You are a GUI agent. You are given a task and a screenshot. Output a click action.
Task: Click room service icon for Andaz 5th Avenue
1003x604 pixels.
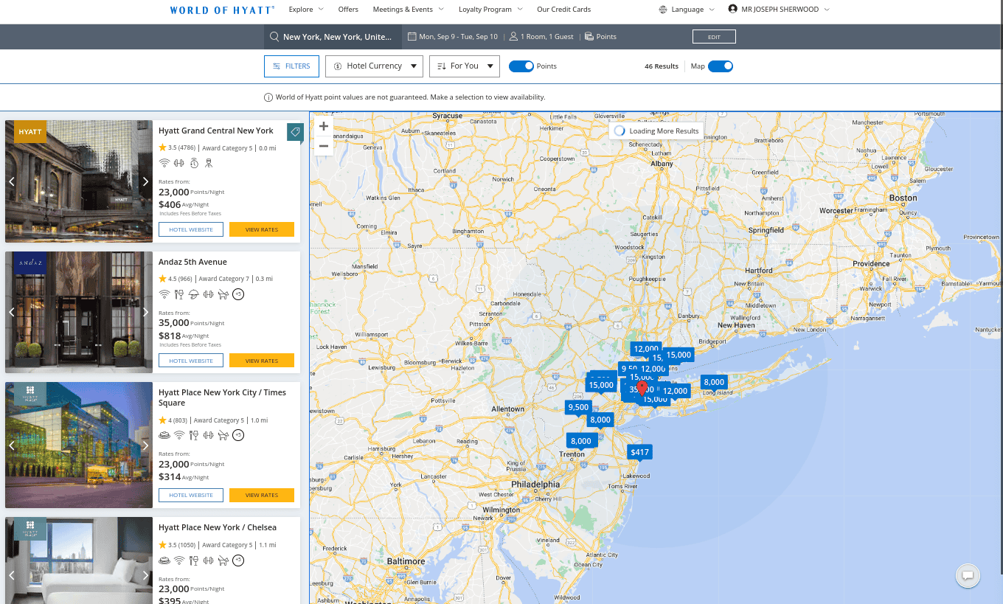tap(193, 294)
